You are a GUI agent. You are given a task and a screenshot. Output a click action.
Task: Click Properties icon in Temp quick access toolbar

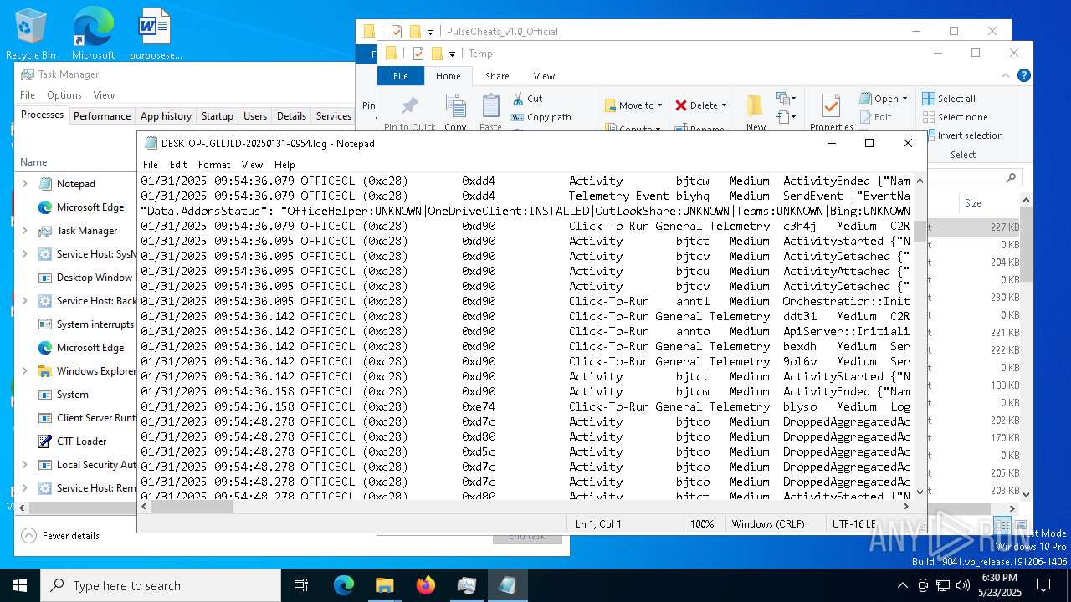pyautogui.click(x=418, y=54)
